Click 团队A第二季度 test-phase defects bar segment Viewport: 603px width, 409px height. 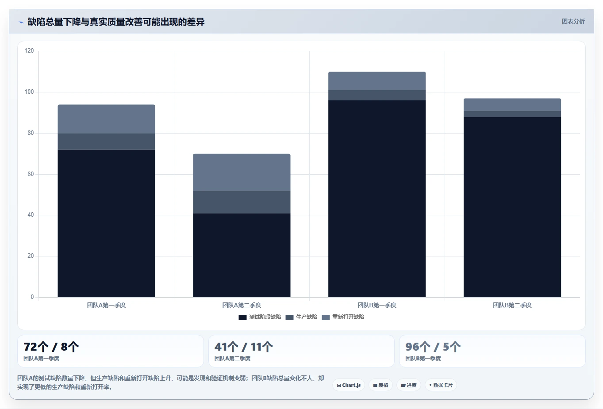(x=242, y=255)
